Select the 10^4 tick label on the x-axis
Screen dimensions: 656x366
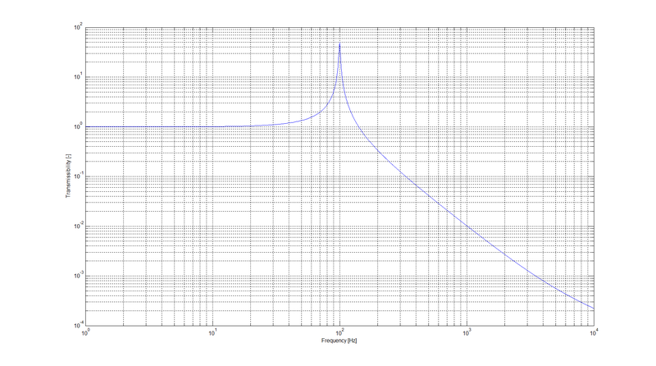(593, 332)
